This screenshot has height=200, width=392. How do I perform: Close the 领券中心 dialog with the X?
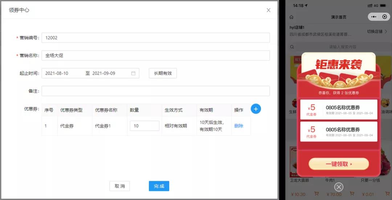269,10
